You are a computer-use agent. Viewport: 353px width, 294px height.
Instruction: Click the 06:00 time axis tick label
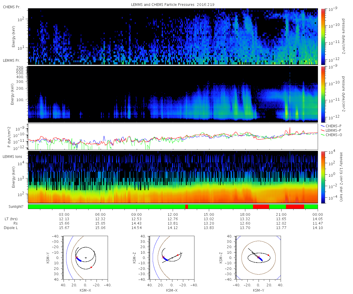point(101,214)
